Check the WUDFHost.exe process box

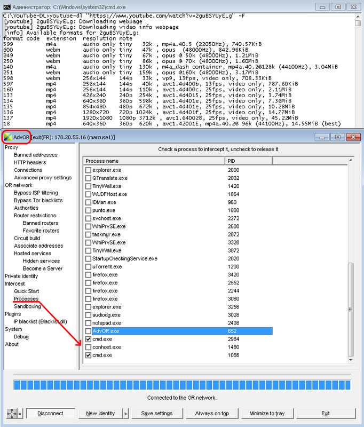88,194
